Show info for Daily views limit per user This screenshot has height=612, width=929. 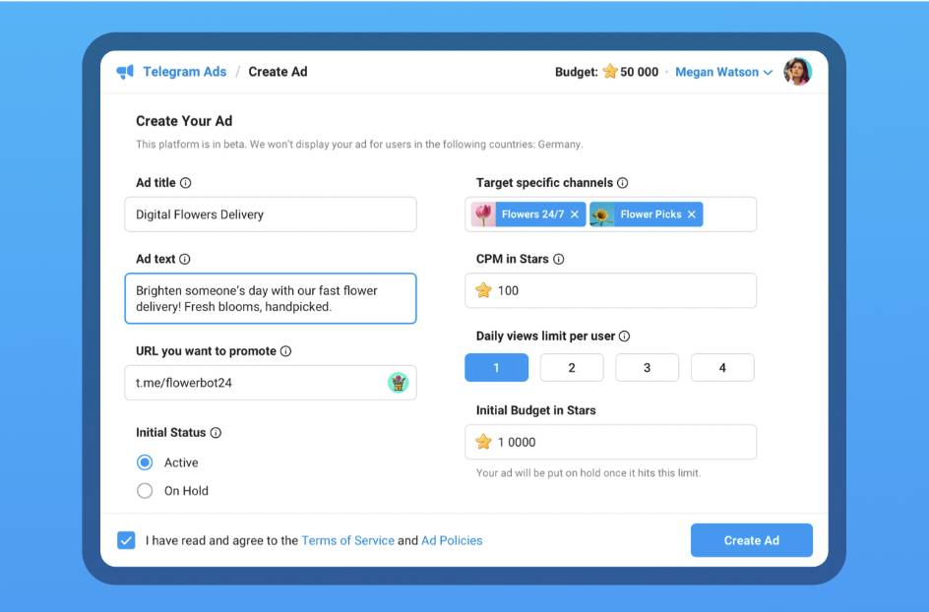(625, 336)
